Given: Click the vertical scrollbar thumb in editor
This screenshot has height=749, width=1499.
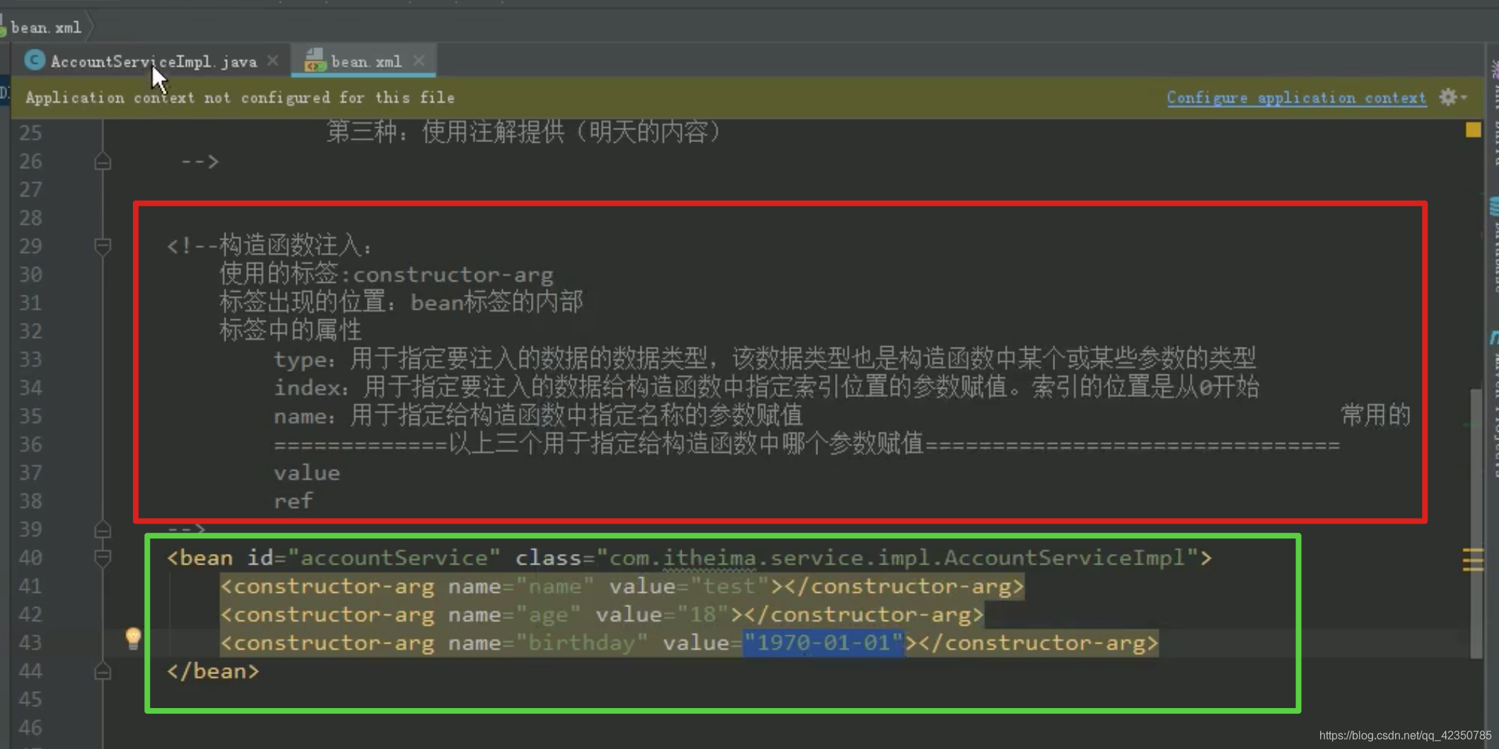Looking at the screenshot, I should (1476, 523).
